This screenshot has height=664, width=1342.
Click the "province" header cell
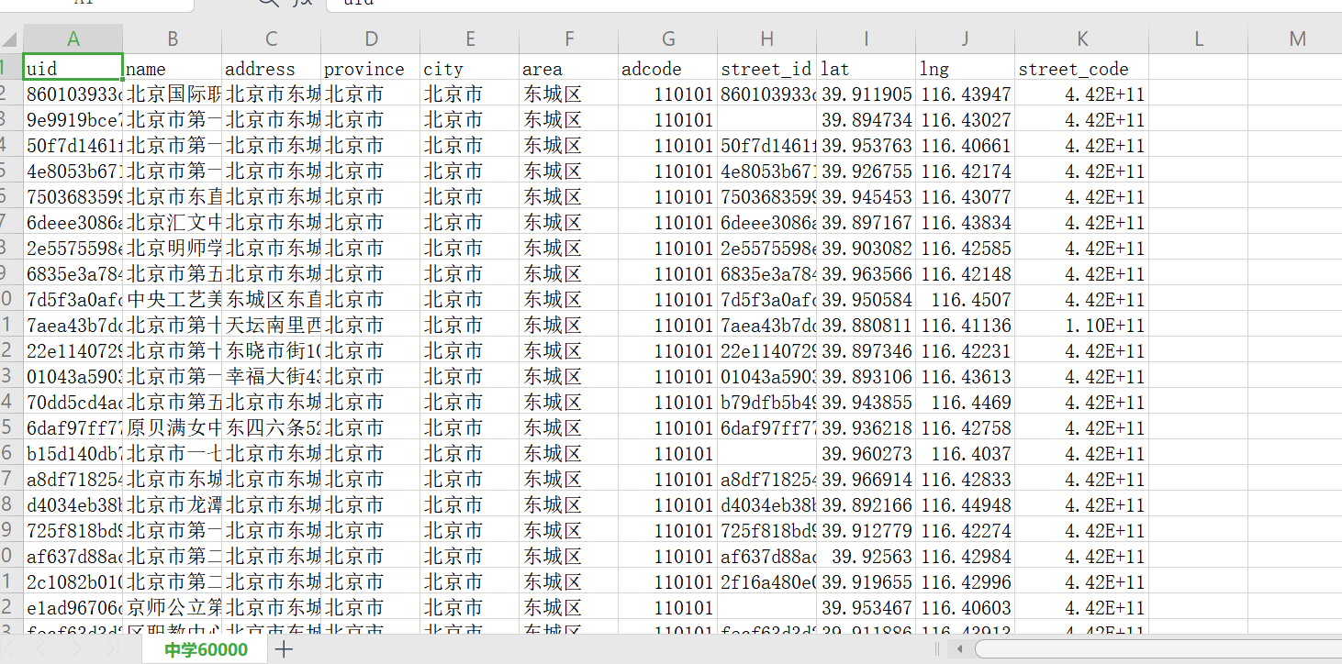pos(371,69)
